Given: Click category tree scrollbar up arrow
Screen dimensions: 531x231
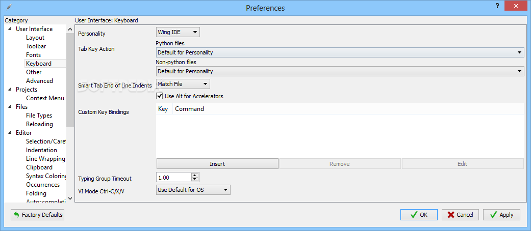Looking at the screenshot, I should (70, 28).
